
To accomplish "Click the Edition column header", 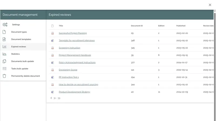I will pos(161,26).
